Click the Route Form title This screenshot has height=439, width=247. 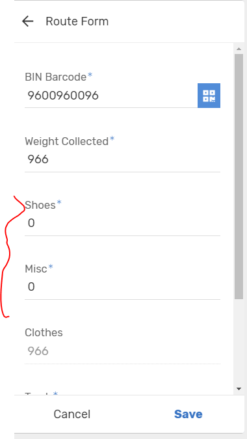(77, 21)
